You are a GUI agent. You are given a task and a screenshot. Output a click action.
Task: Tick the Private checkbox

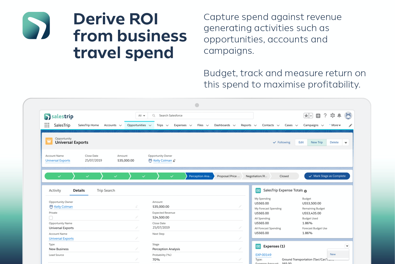51,218
